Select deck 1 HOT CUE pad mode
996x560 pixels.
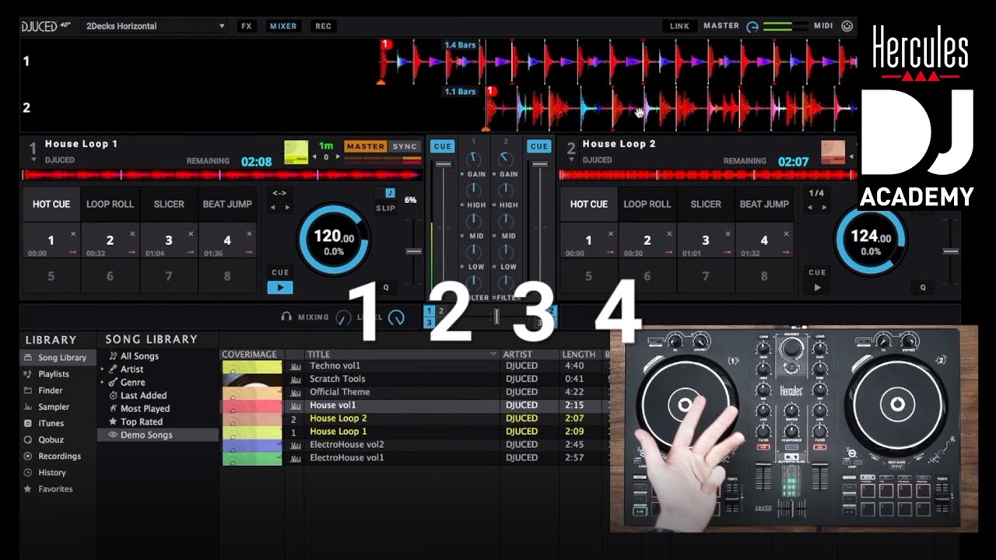pyautogui.click(x=51, y=204)
